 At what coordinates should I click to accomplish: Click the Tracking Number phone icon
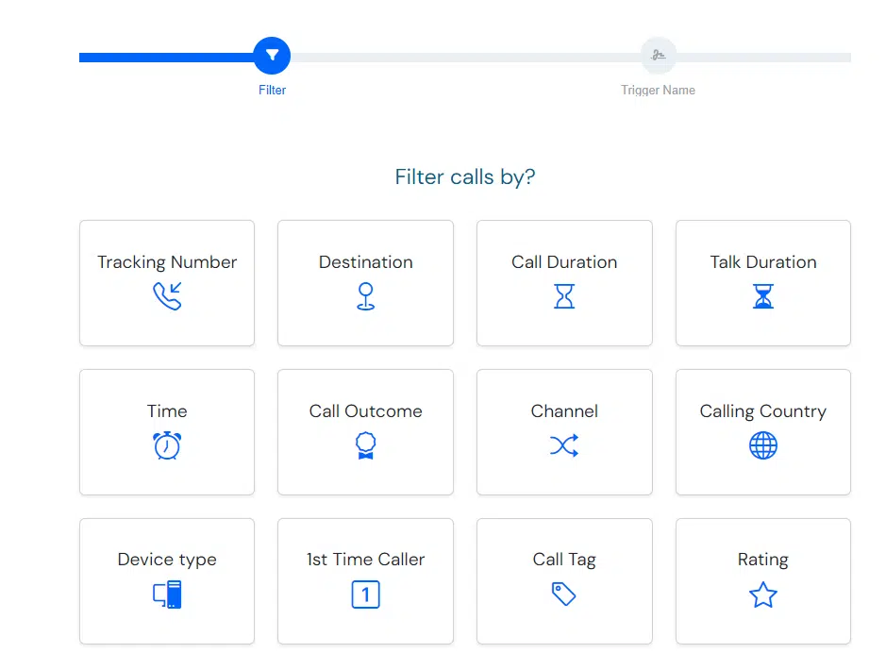tap(167, 296)
